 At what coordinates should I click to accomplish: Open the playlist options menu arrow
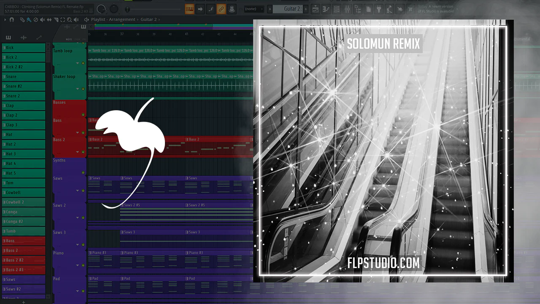click(x=5, y=19)
